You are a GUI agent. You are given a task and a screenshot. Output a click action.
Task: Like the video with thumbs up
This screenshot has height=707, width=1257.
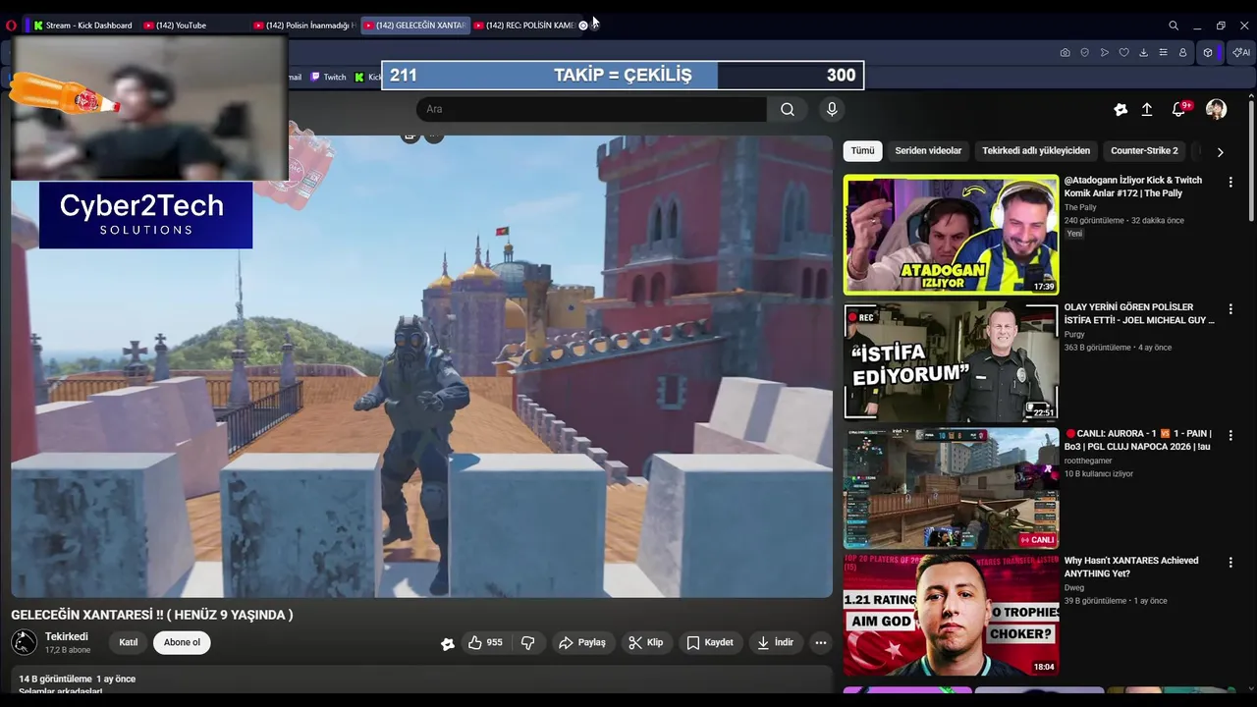(485, 642)
